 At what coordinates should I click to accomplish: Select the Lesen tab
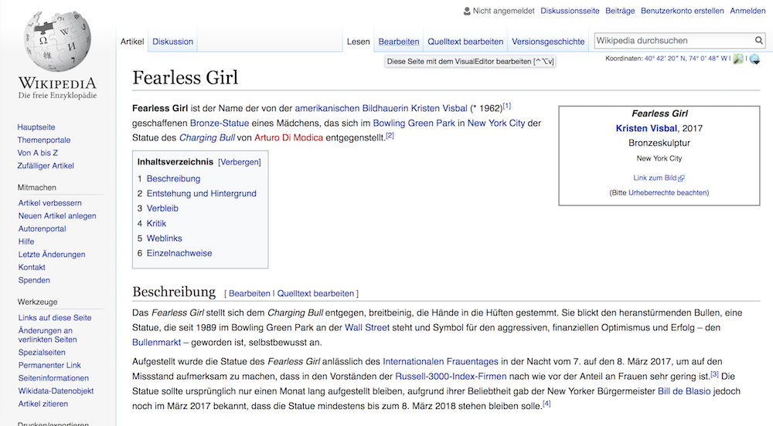359,42
